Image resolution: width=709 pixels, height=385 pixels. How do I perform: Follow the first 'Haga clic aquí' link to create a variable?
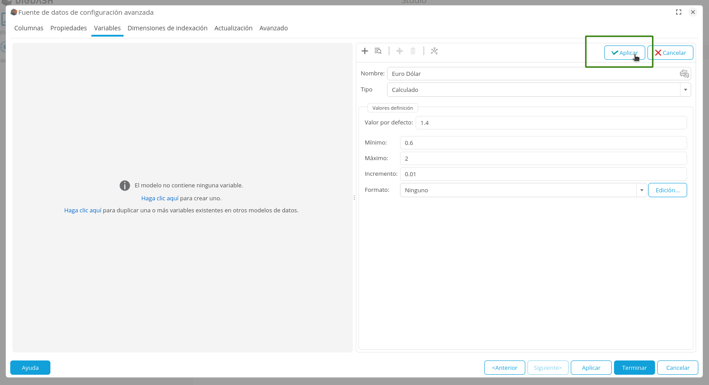(160, 198)
